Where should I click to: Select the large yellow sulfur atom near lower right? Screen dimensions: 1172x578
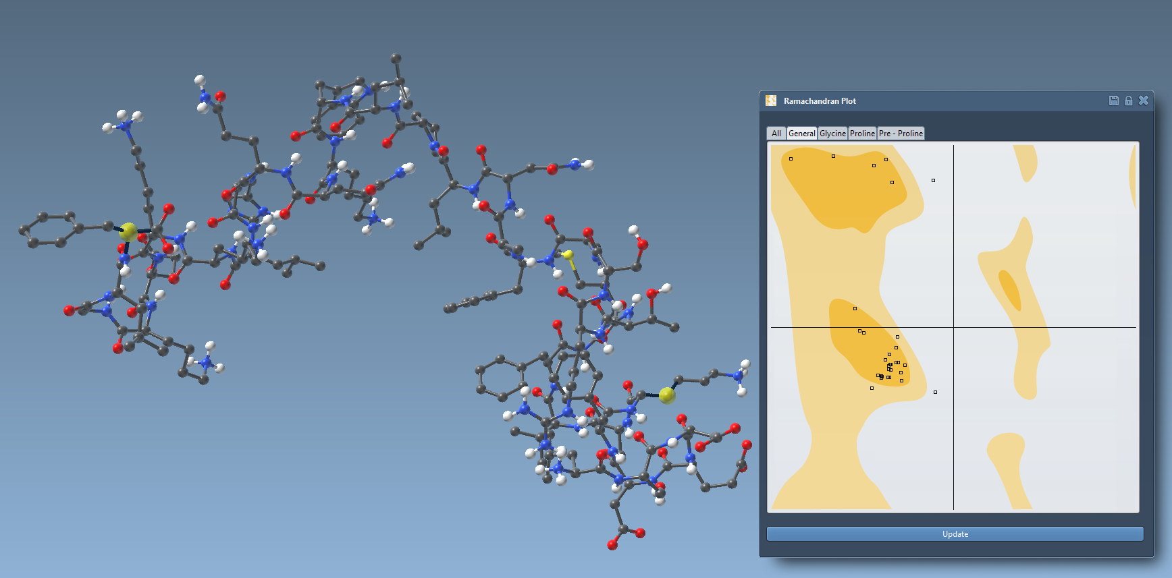click(667, 395)
